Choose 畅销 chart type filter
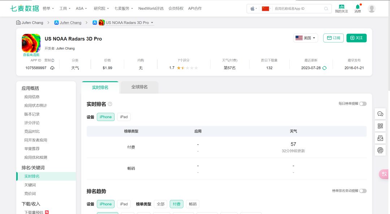 pos(193,204)
